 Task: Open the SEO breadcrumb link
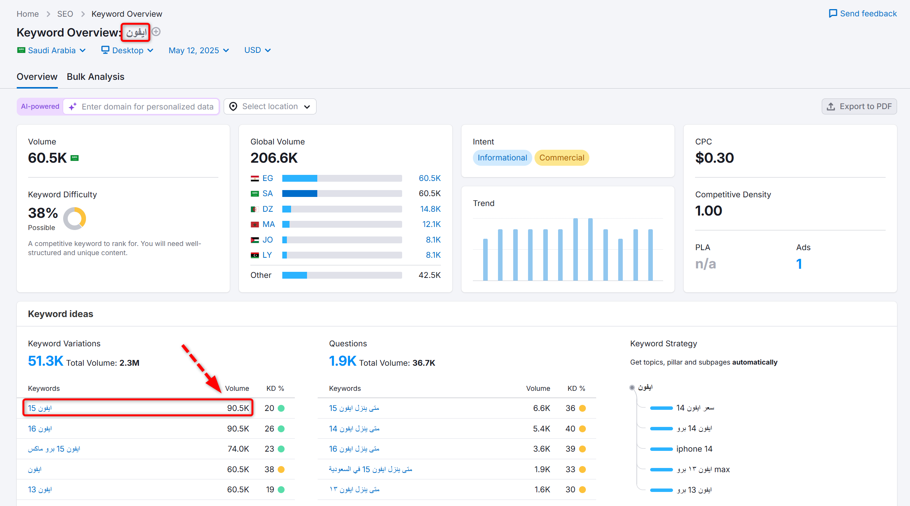(x=65, y=14)
